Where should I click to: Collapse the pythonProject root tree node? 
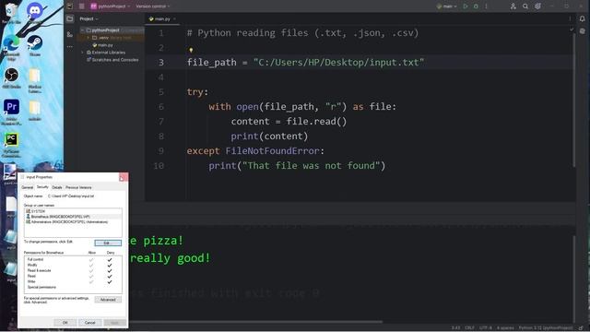[x=82, y=30]
